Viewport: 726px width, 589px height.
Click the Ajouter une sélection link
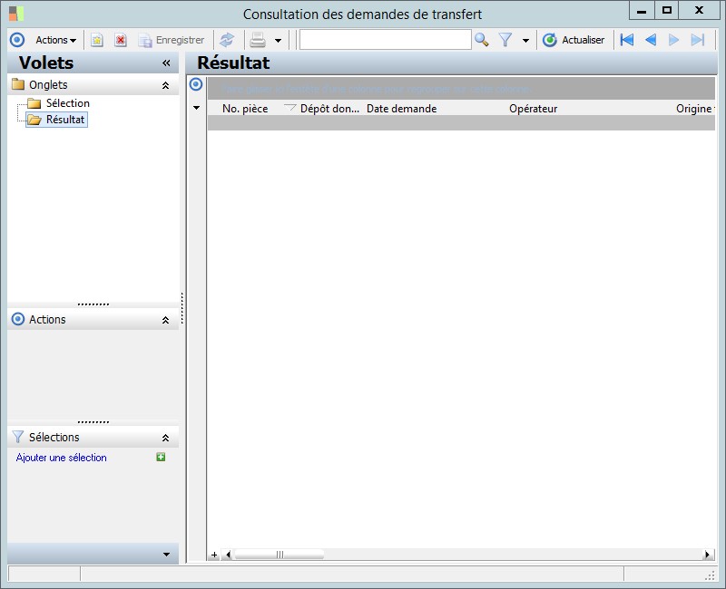point(62,458)
